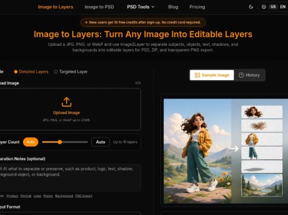Select the hair strands layer thumbnail
Screen dimensions: 288x215
(262, 126)
